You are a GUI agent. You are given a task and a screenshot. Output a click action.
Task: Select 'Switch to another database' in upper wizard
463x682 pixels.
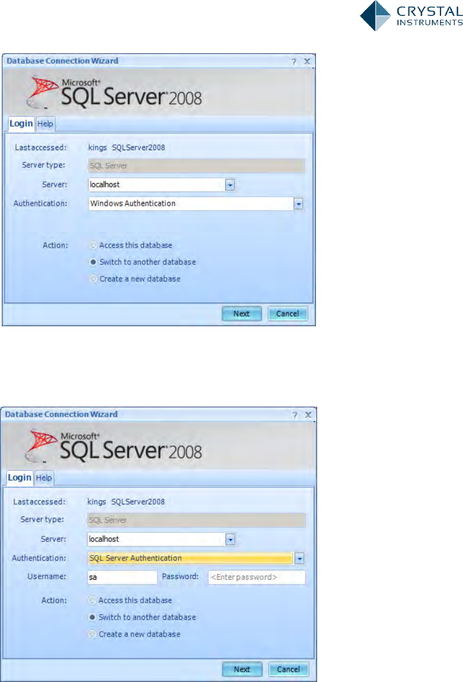point(142,262)
